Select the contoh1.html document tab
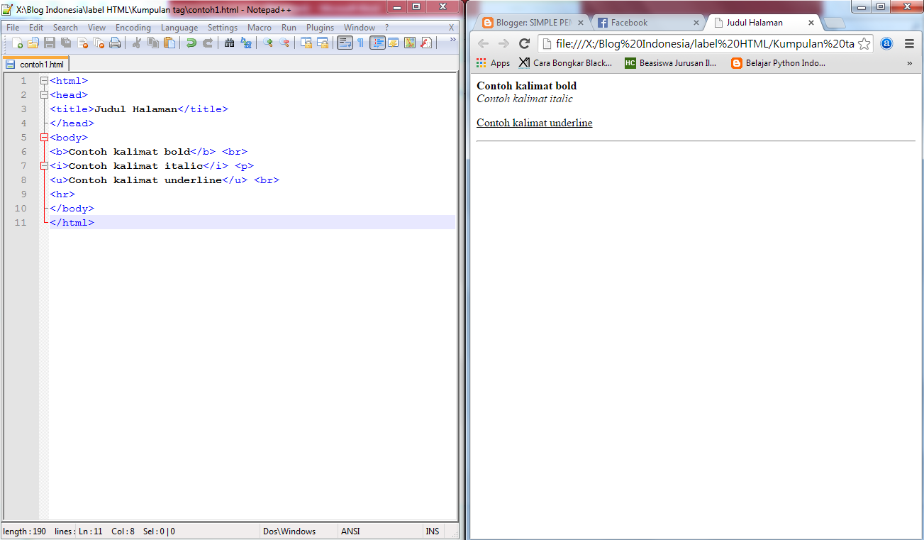 click(x=35, y=64)
